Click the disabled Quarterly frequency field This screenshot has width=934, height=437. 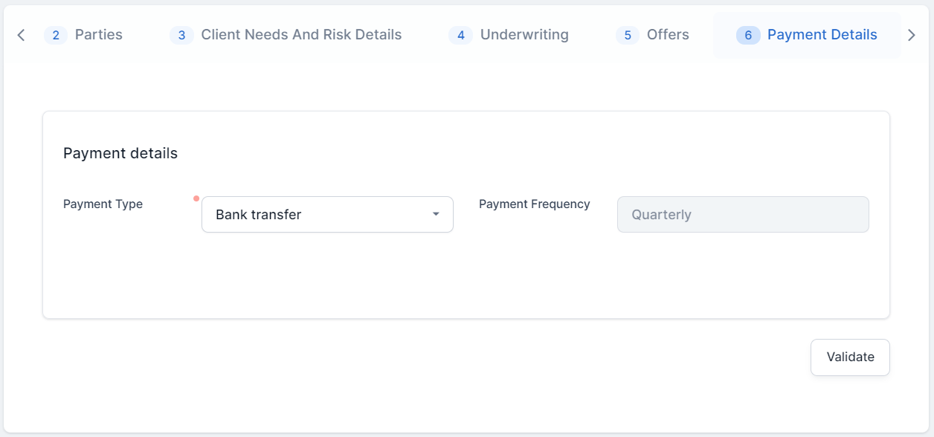coord(743,215)
